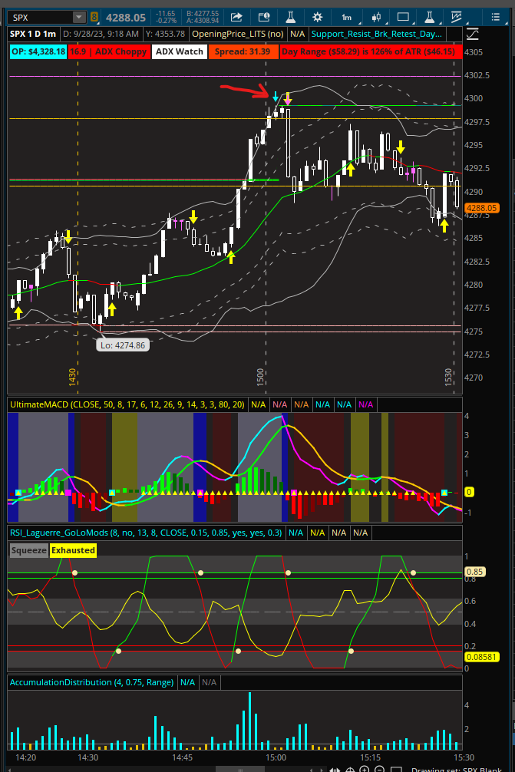
Task: Select the UltimateMACD study title
Action: [x=127, y=404]
